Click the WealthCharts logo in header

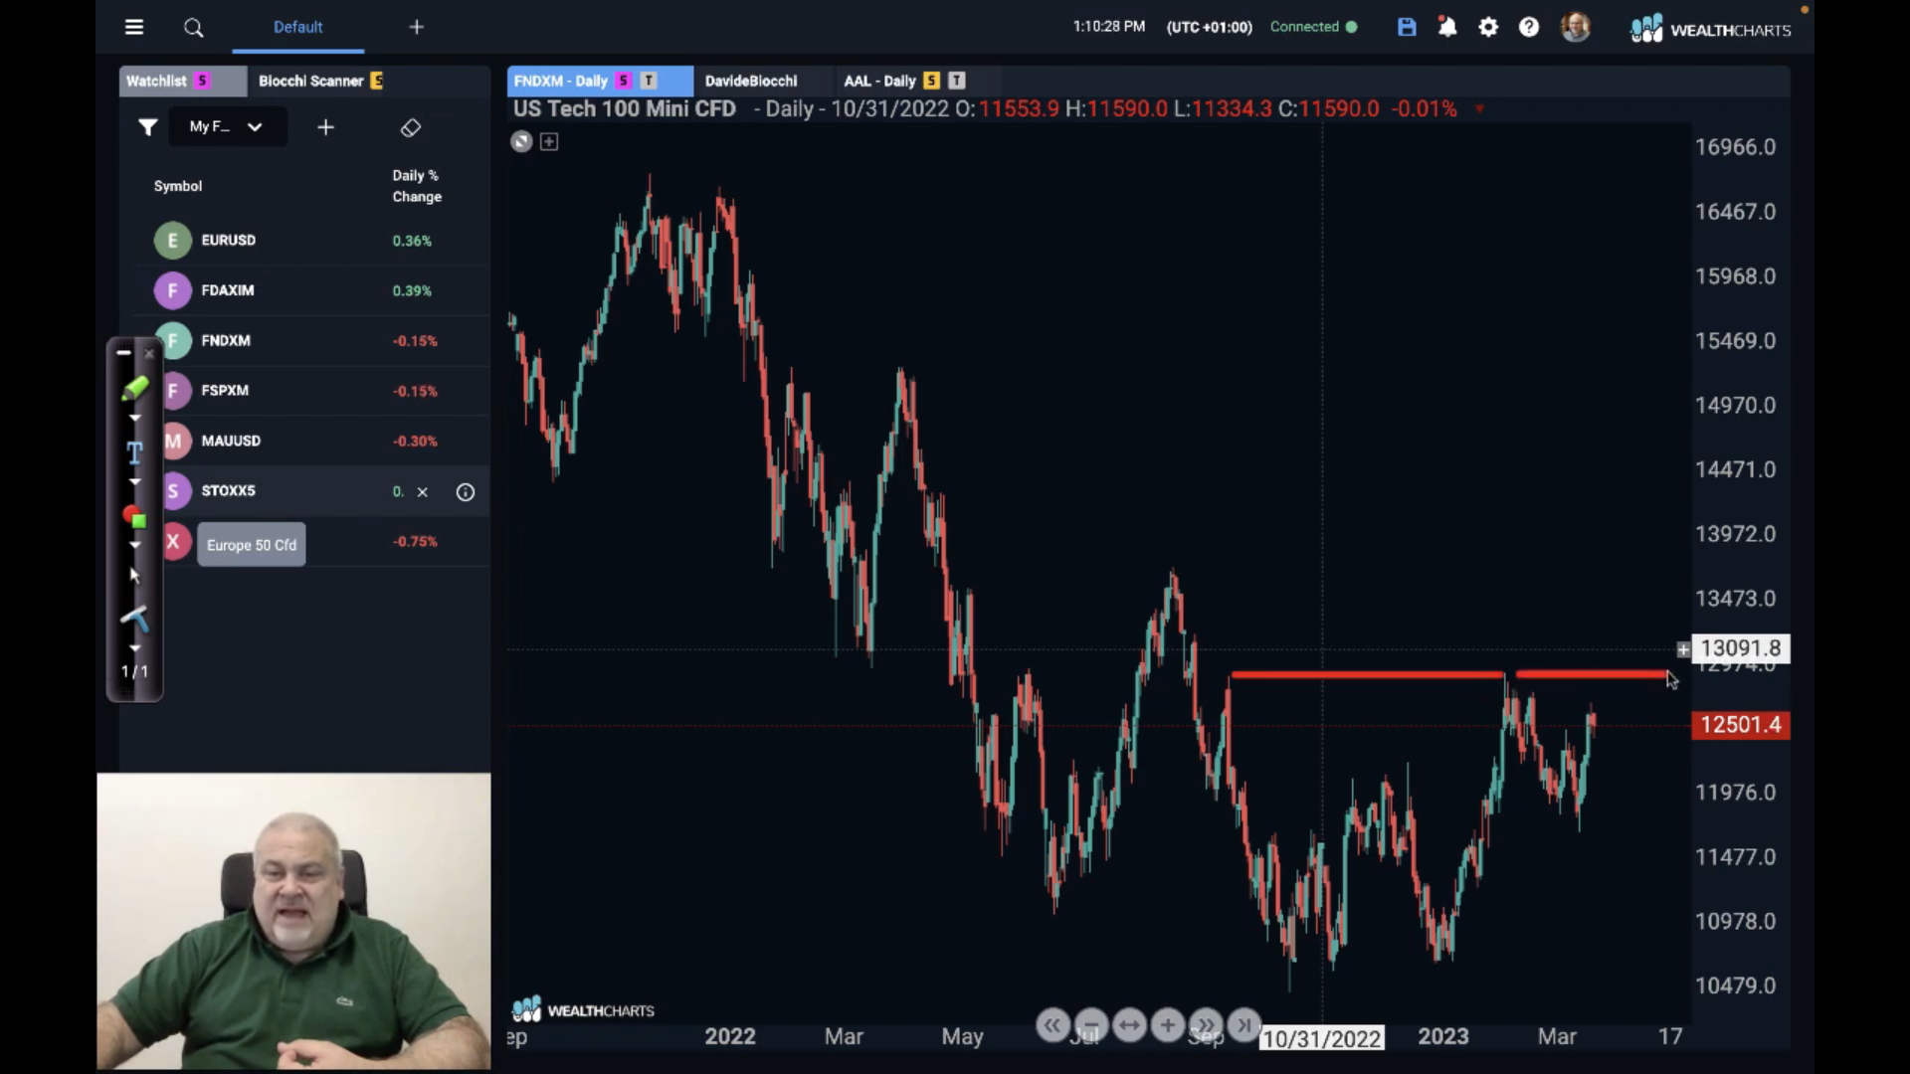point(1710,28)
